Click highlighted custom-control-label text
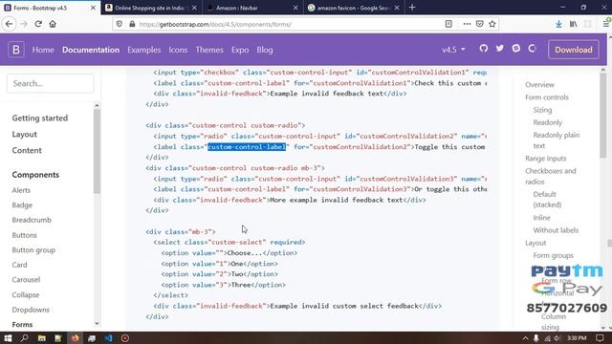The image size is (612, 344). (247, 146)
